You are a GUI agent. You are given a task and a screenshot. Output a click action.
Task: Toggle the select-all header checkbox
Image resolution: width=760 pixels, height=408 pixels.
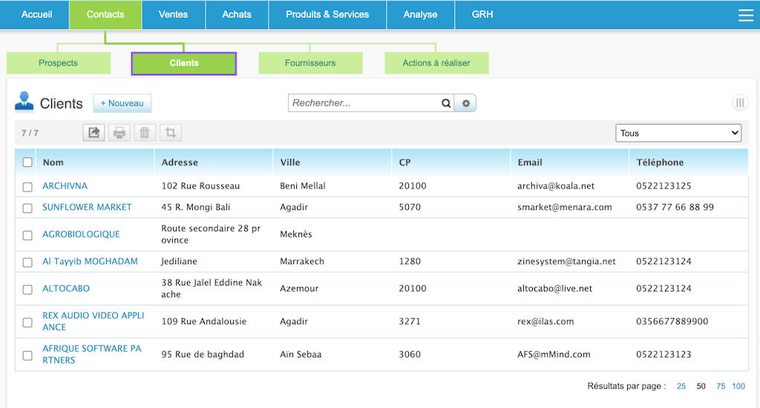tap(27, 162)
